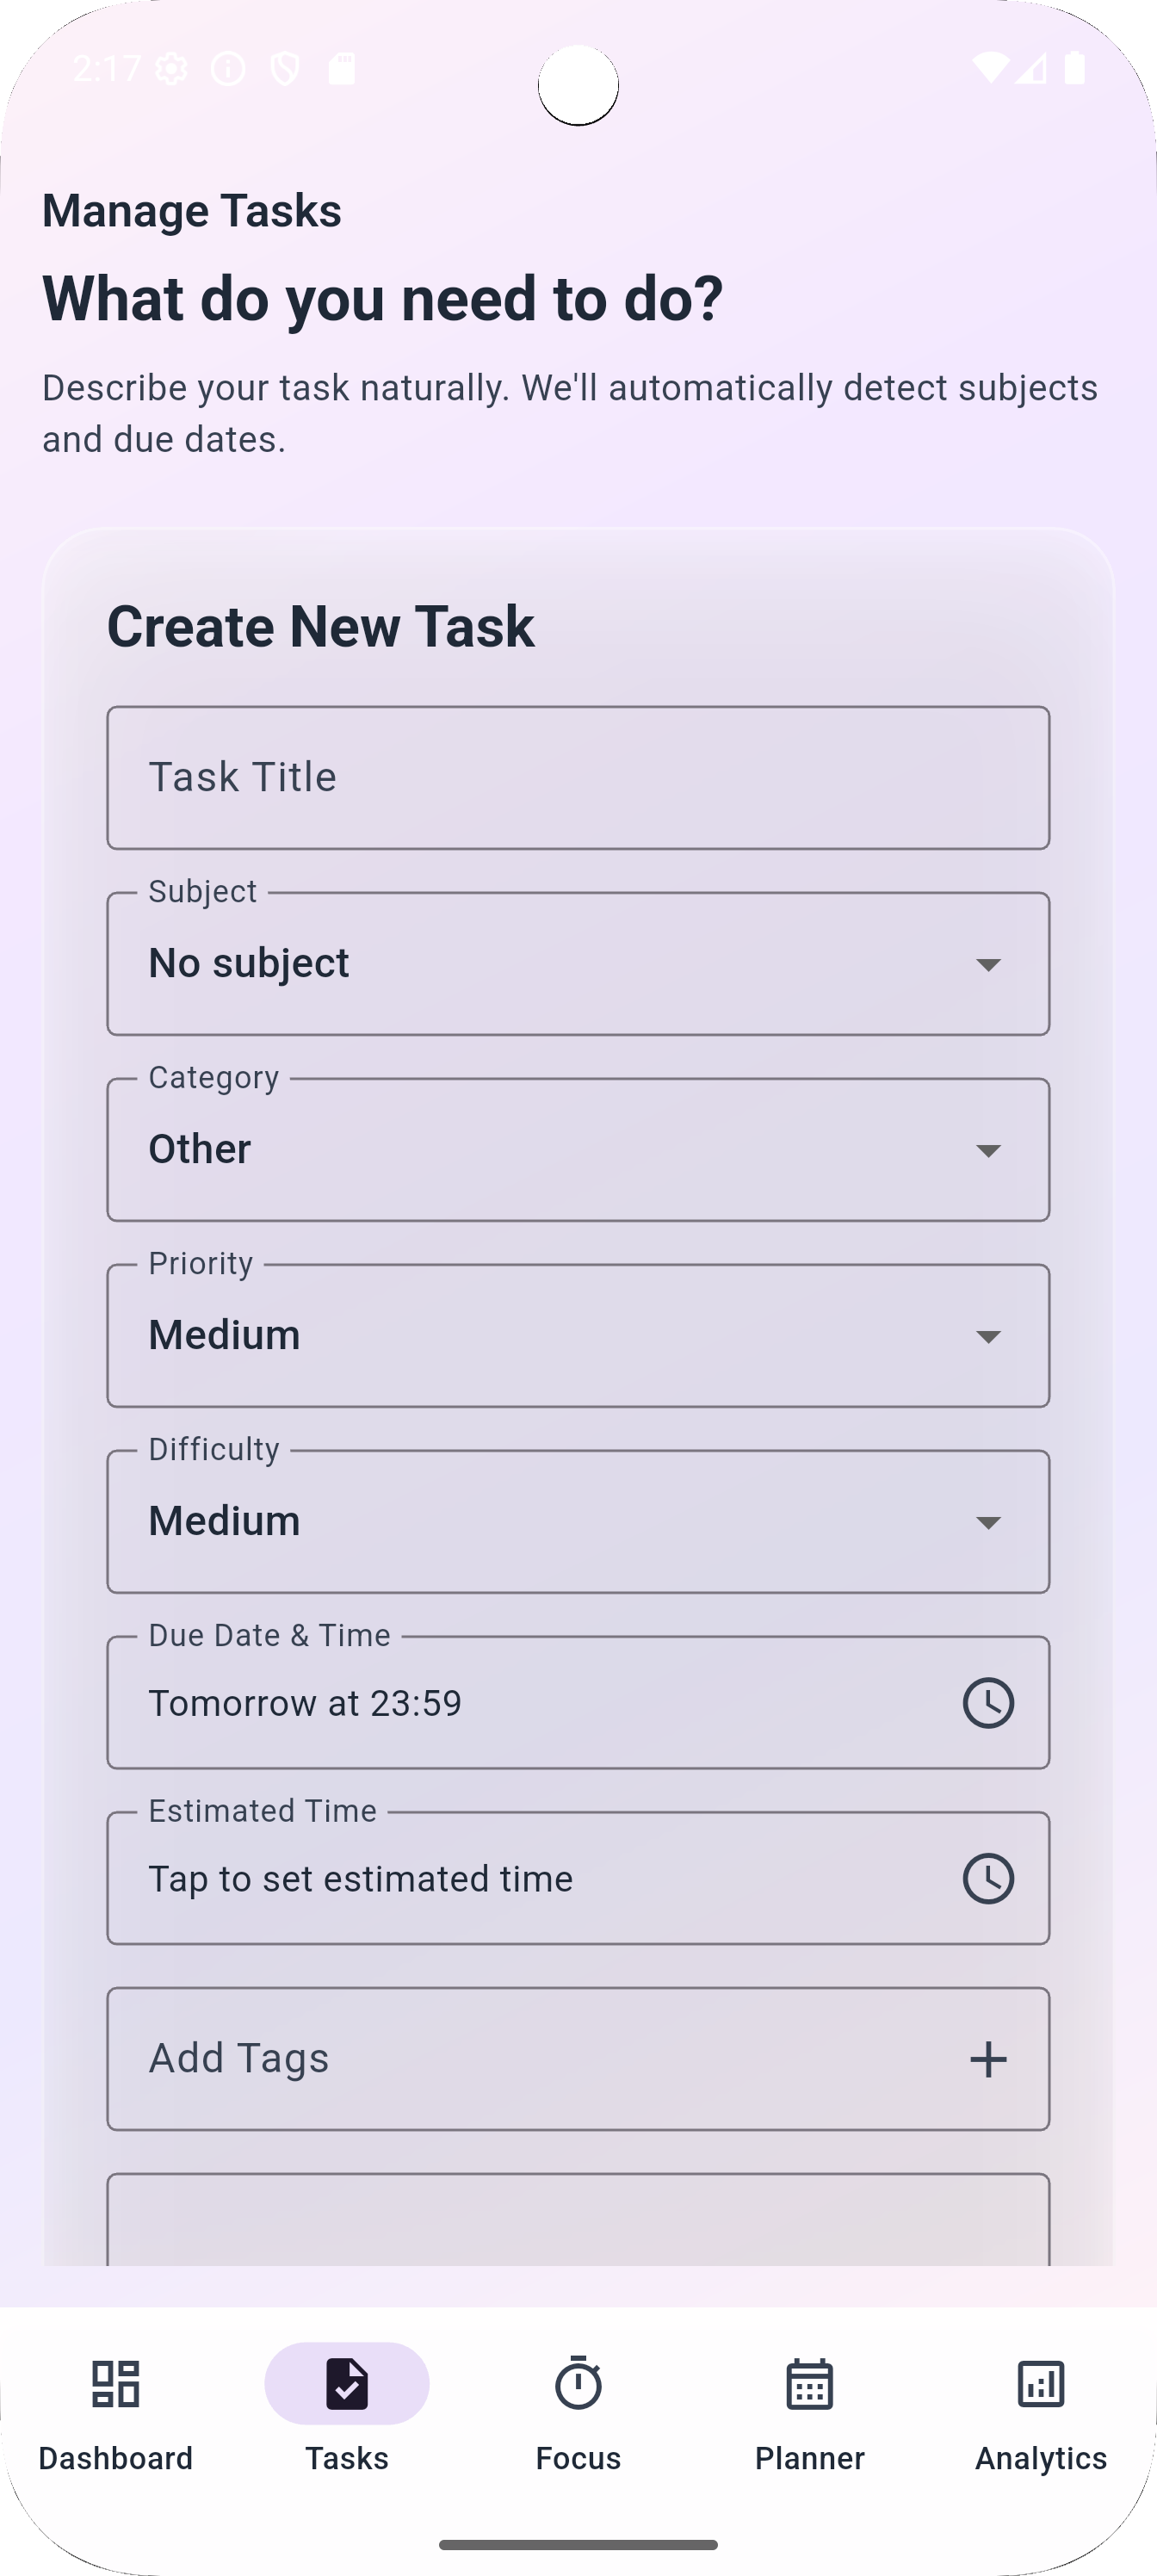
Task: Expand the Category dropdown showing Other
Action: 578,1150
